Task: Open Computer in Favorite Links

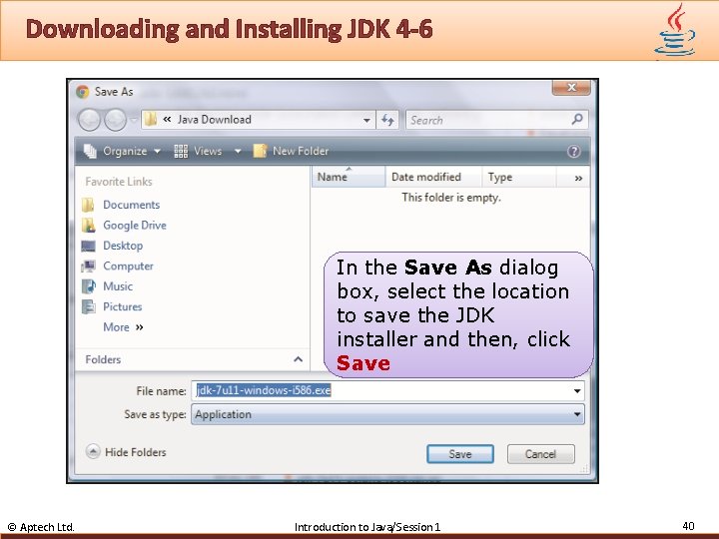Action: 128,266
